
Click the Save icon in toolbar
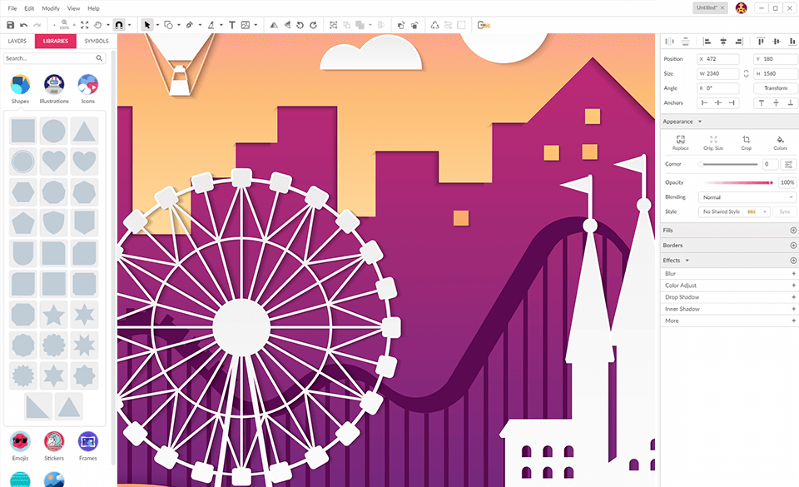[10, 25]
